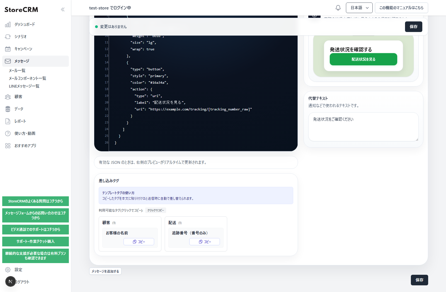Click the StoreCRM logo

click(21, 10)
